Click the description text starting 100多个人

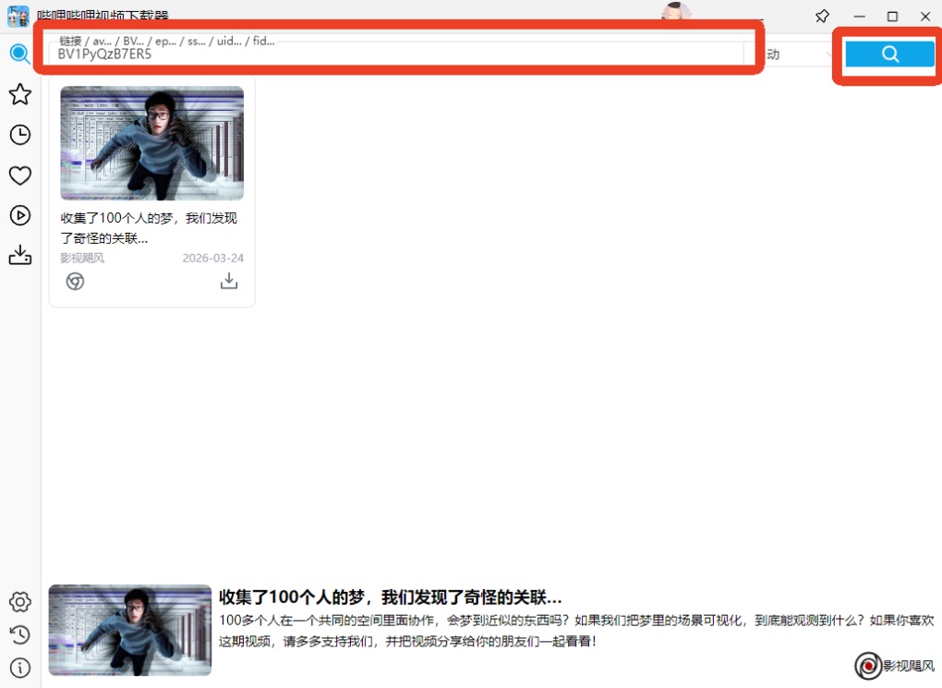pyautogui.click(x=576, y=631)
